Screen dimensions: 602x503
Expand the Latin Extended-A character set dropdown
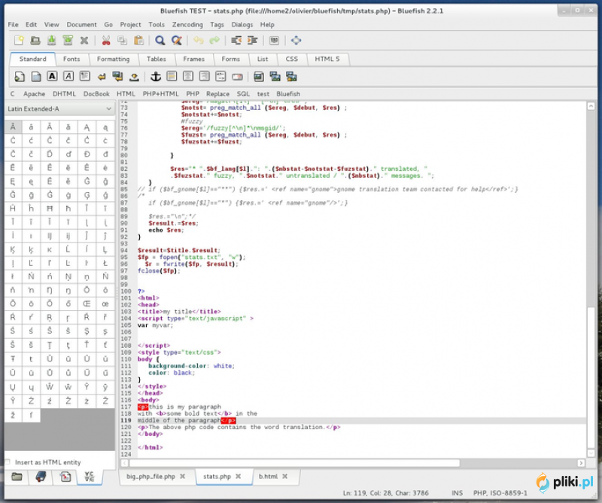click(x=60, y=108)
